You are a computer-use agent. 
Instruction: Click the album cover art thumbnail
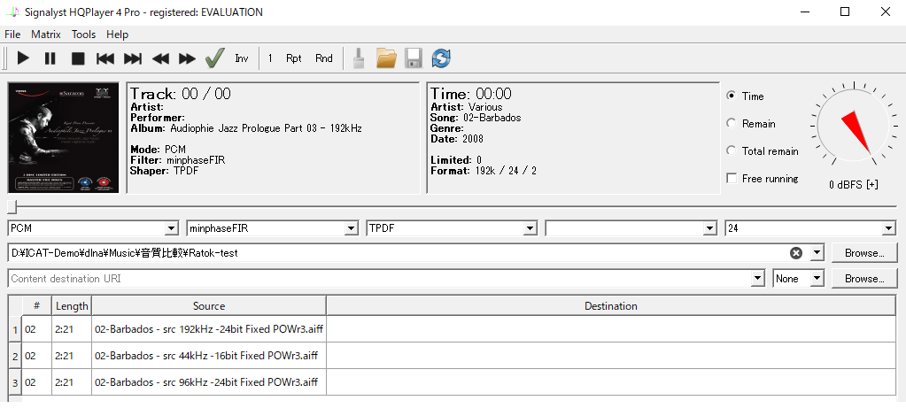(x=64, y=137)
